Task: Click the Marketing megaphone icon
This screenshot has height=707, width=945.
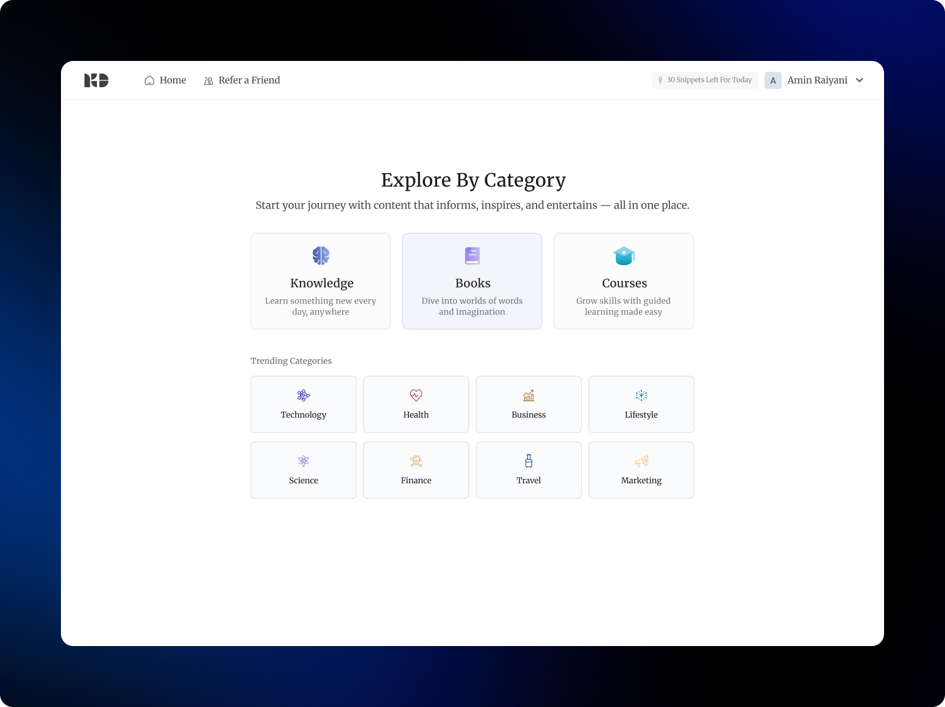Action: tap(641, 461)
